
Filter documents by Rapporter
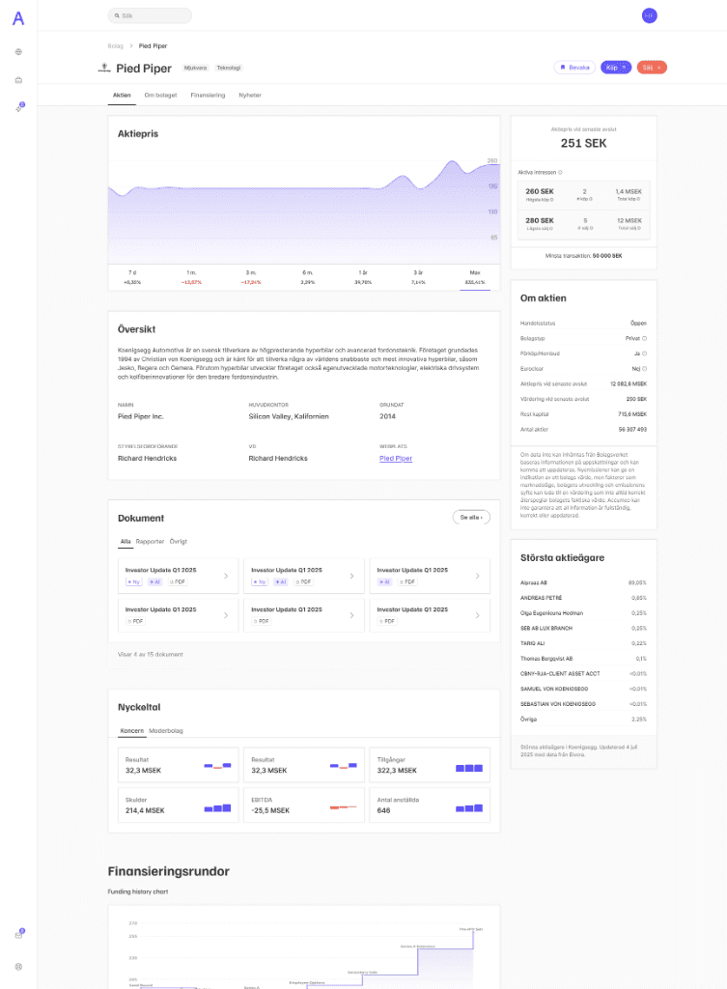(150, 541)
